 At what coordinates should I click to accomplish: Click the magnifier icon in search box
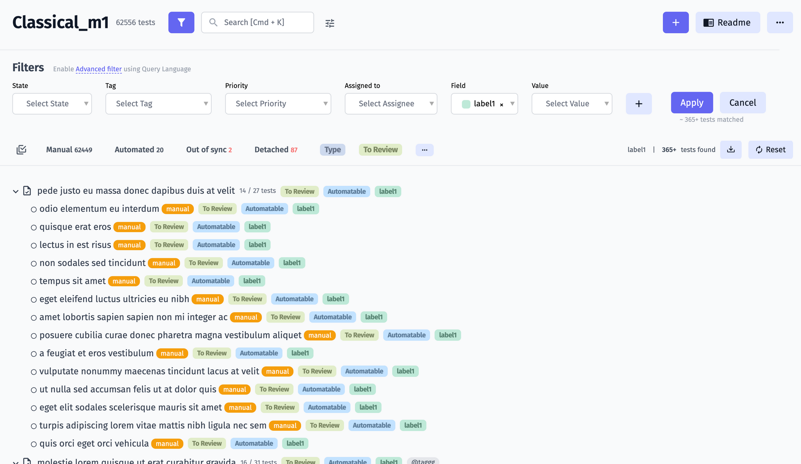click(213, 22)
